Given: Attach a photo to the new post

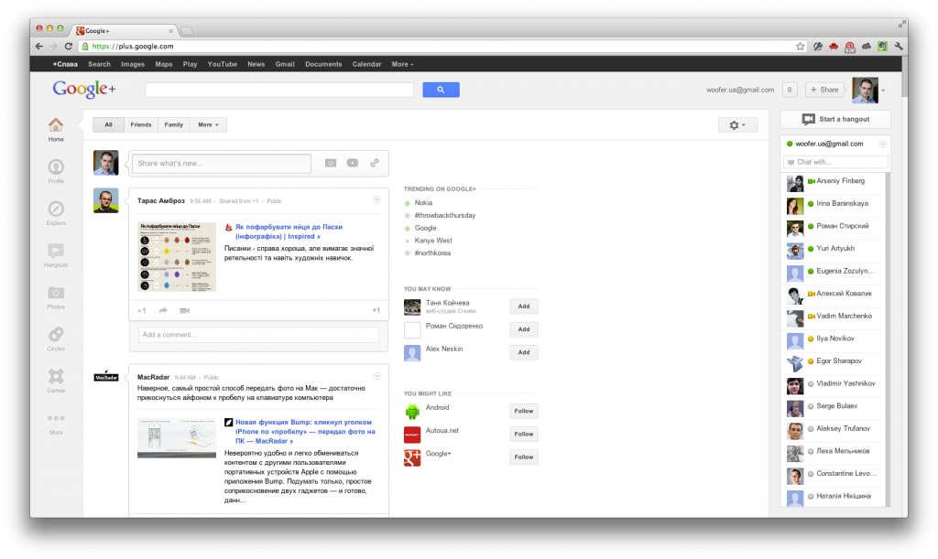Looking at the screenshot, I should pyautogui.click(x=330, y=163).
